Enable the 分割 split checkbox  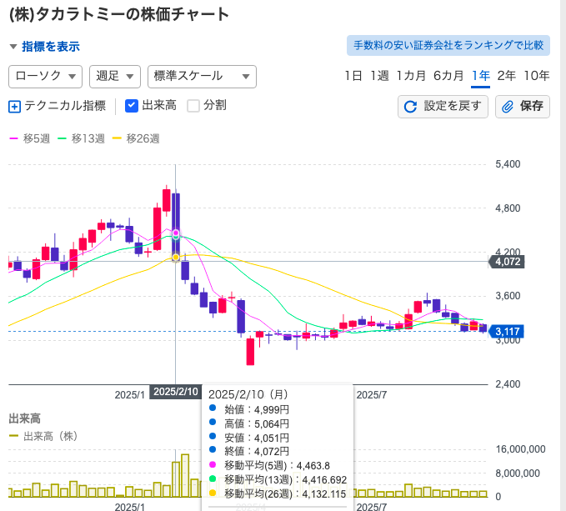point(193,106)
